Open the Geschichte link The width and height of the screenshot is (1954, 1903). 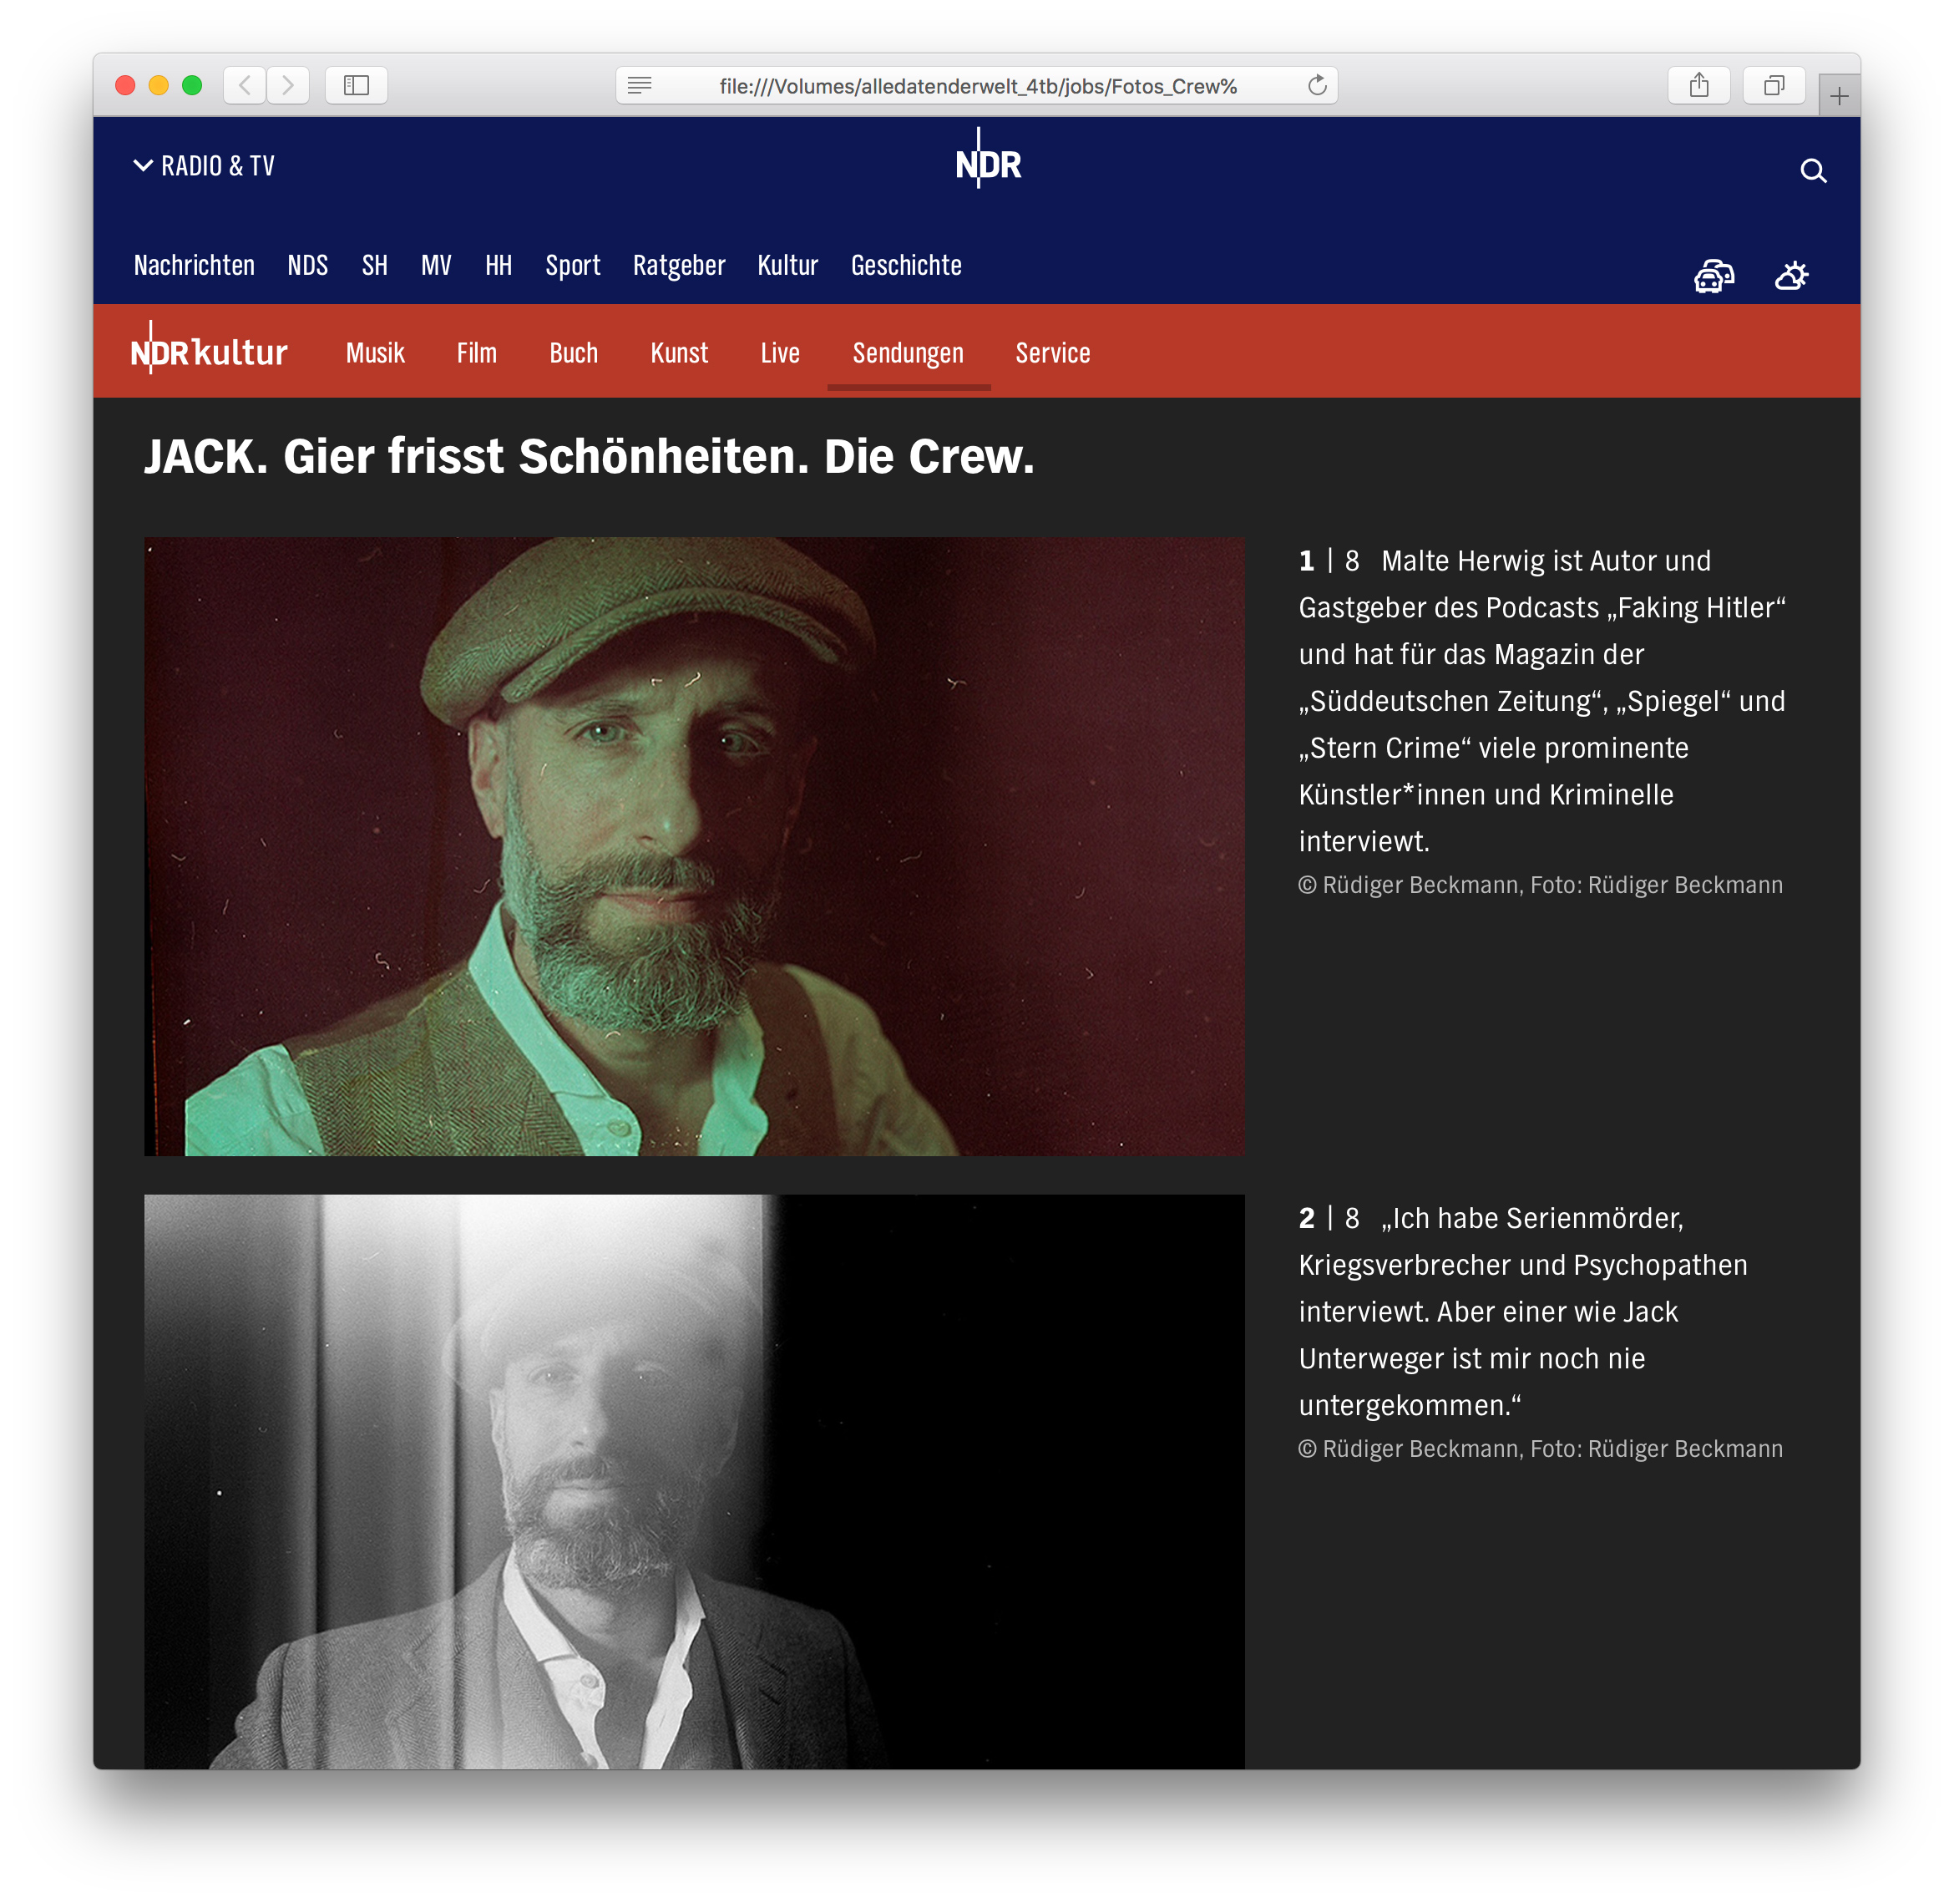[x=905, y=265]
